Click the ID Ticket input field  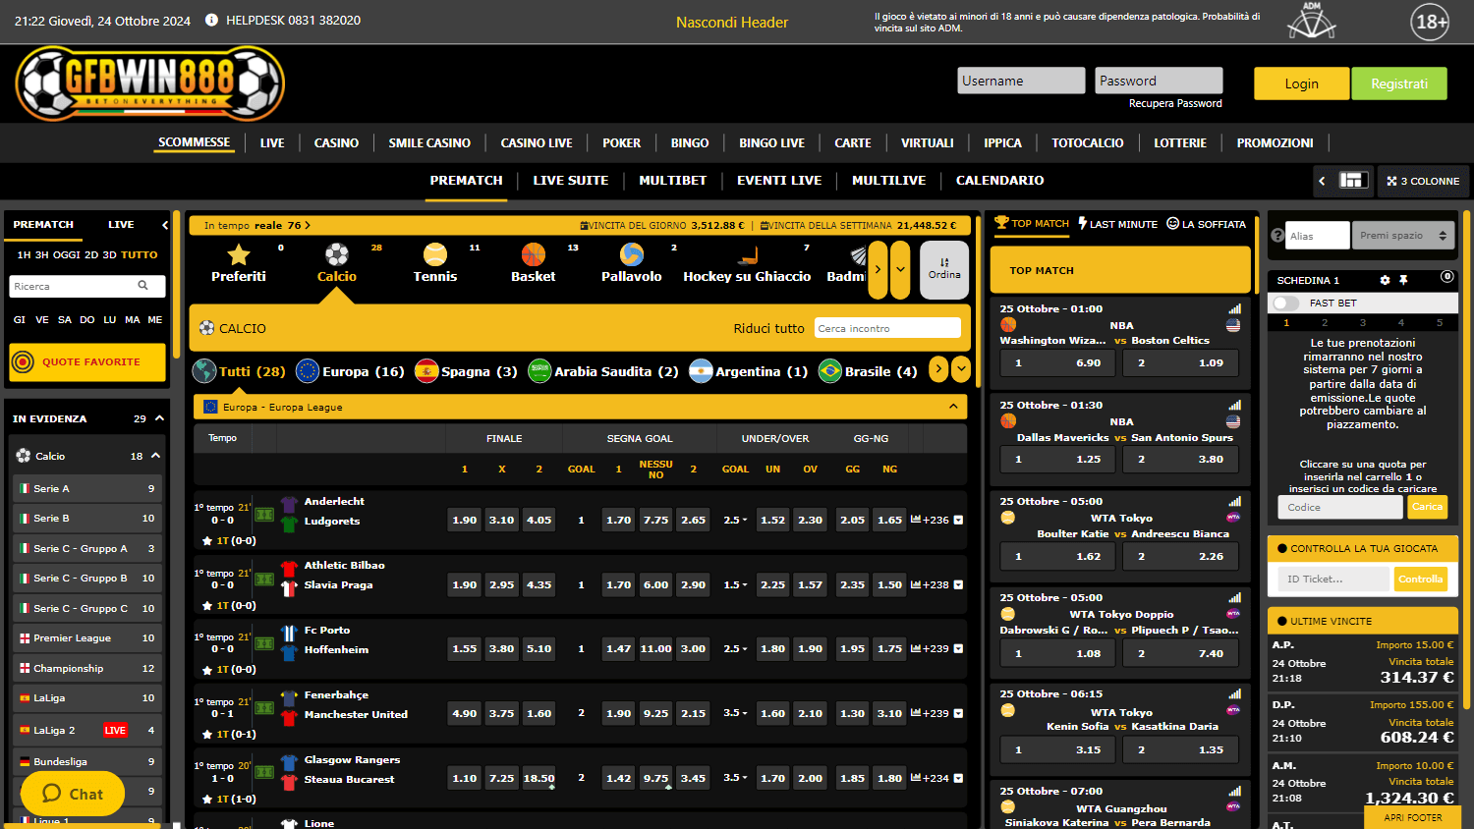pos(1333,580)
